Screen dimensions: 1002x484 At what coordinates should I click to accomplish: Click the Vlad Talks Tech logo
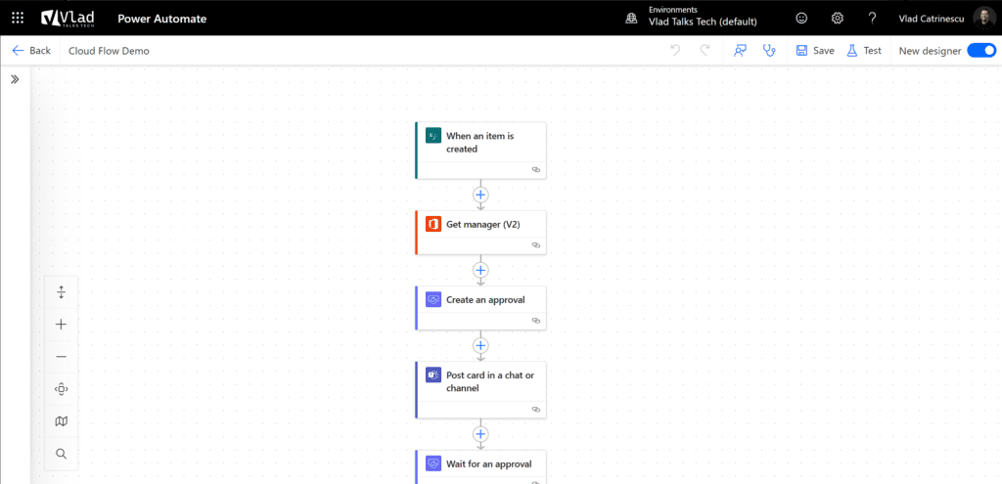(68, 18)
